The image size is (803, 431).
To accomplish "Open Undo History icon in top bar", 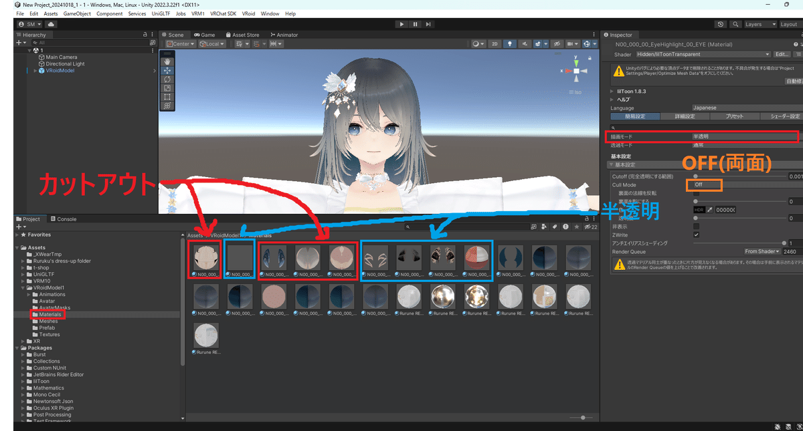I will (x=720, y=24).
